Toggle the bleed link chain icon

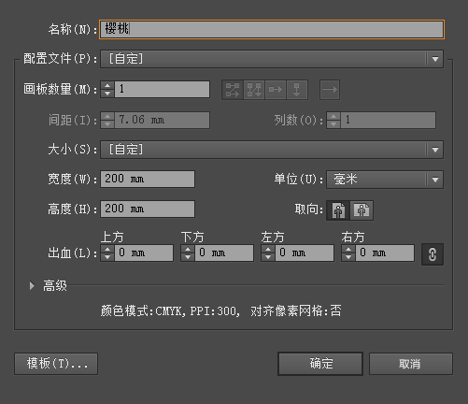click(x=433, y=254)
